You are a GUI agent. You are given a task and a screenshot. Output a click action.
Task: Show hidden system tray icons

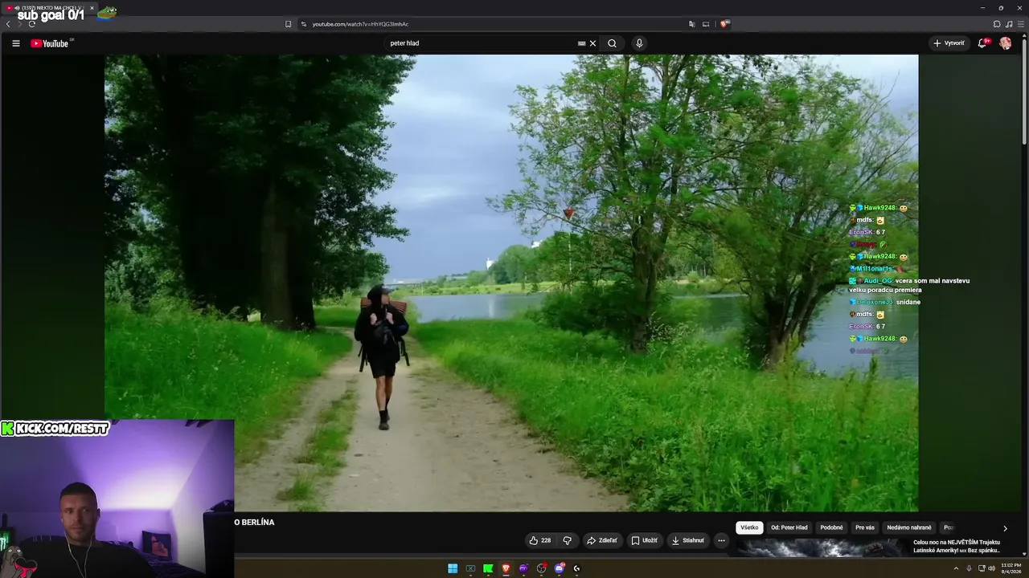(957, 568)
